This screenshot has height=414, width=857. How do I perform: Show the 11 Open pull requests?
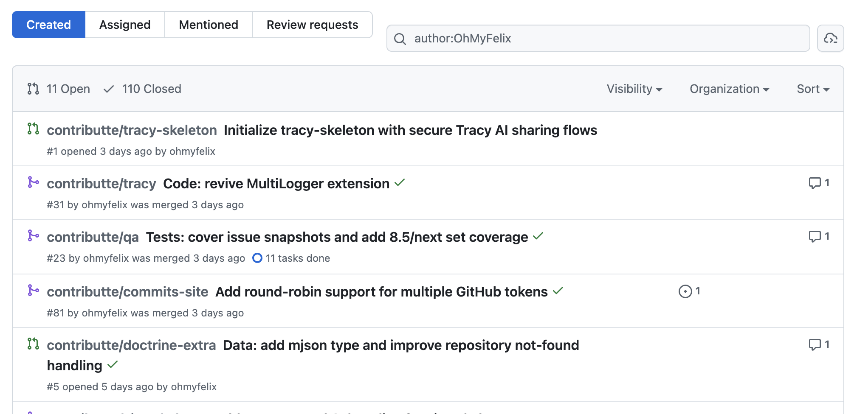59,89
